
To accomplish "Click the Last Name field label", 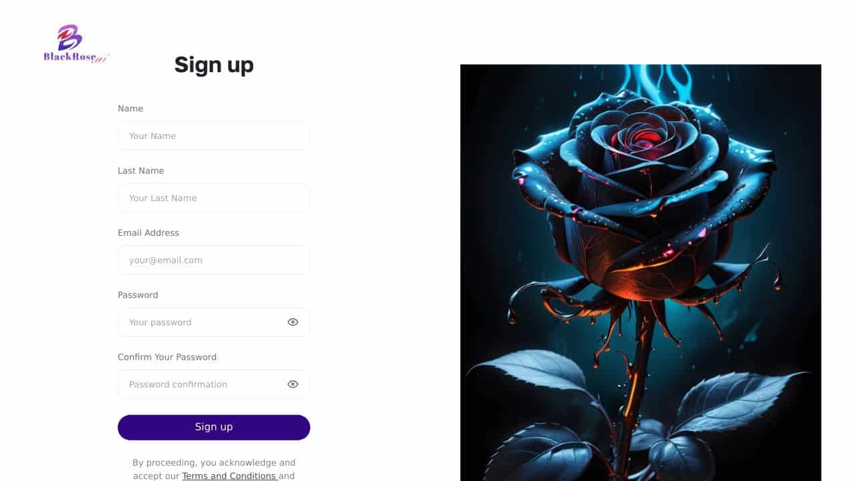I will click(141, 170).
